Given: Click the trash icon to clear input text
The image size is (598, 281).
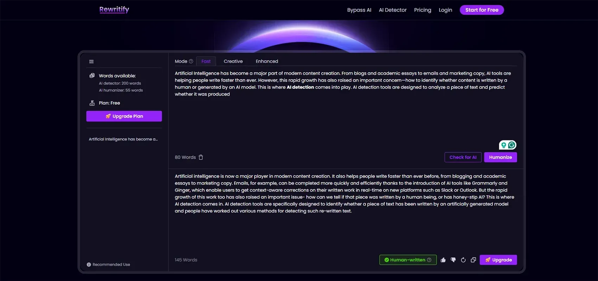Looking at the screenshot, I should pos(201,157).
